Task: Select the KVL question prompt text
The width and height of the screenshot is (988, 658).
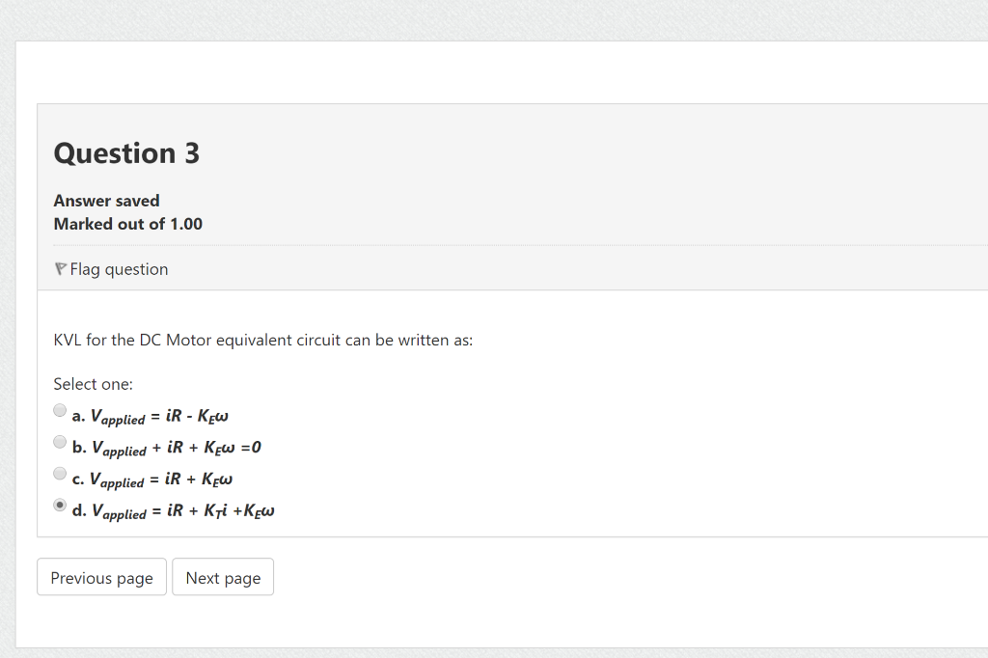Action: [x=262, y=340]
